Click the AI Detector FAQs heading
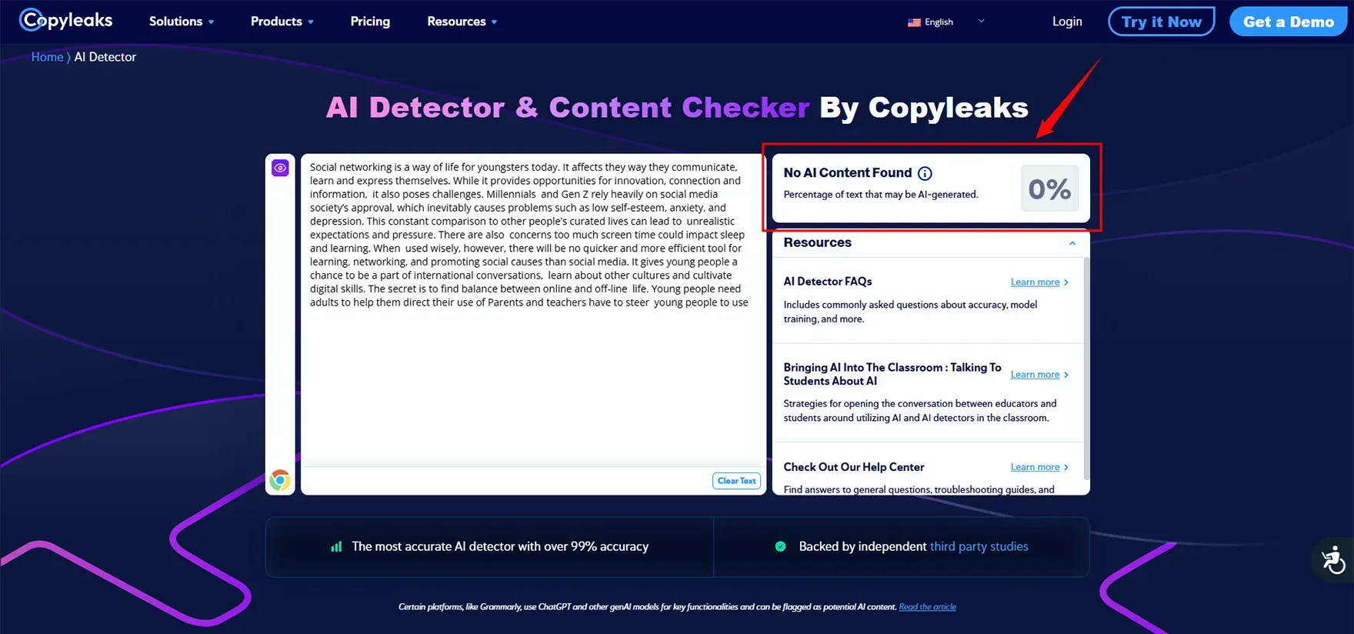Screen dimensions: 1354x634 828,282
